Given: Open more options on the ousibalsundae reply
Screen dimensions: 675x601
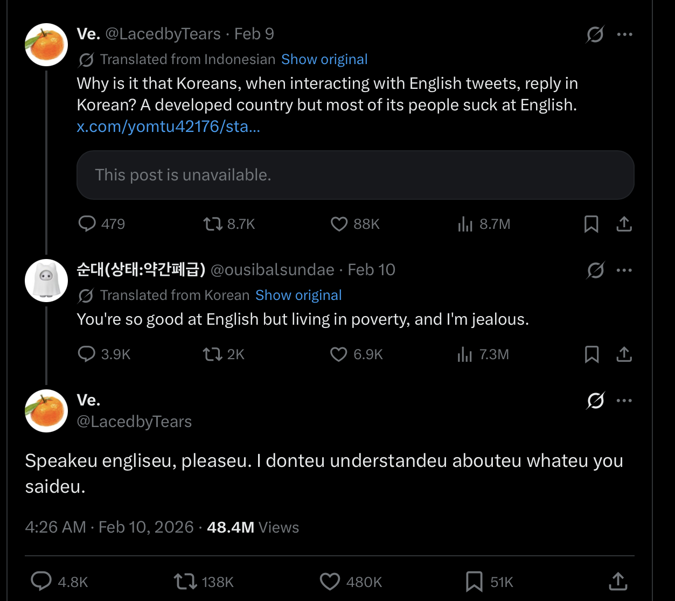Looking at the screenshot, I should (624, 270).
